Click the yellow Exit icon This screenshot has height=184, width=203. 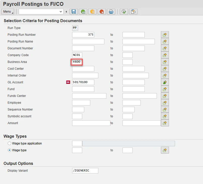pyautogui.click(x=93, y=12)
